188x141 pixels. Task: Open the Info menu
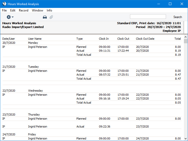(49, 10)
